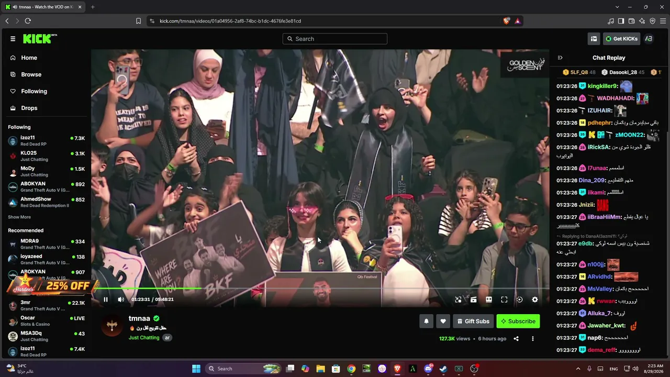
Task: Open MDRA9 recommended channel
Action: (46, 244)
